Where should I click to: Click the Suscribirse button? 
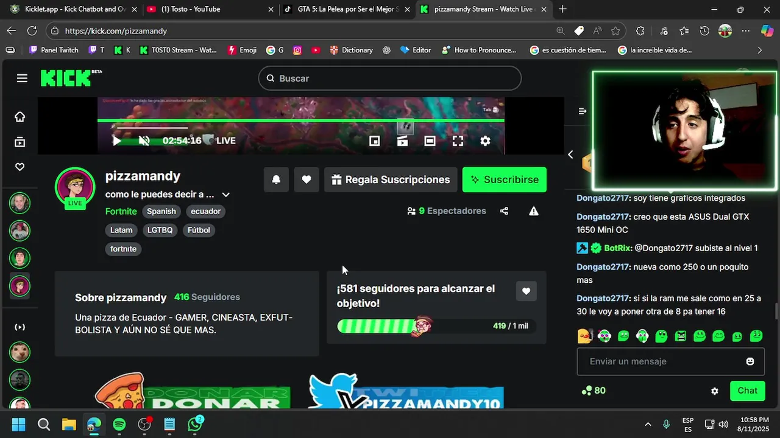(x=505, y=179)
